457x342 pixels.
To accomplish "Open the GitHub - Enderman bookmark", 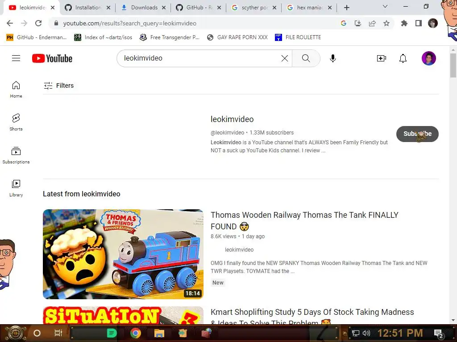I will pyautogui.click(x=37, y=37).
